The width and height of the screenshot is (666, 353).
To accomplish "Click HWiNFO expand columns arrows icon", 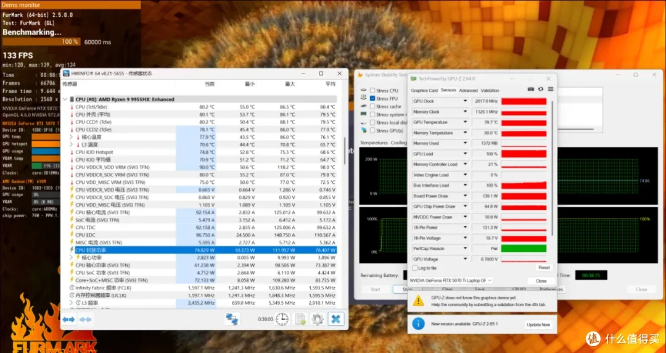I will 69,319.
